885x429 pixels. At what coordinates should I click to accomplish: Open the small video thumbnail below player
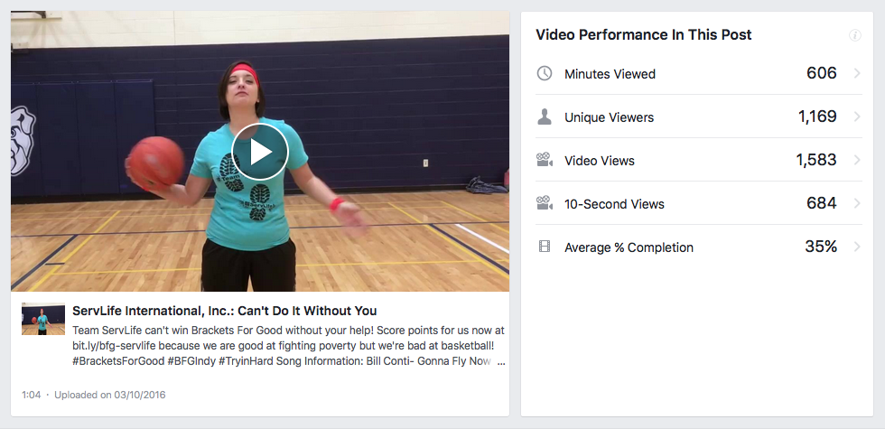pyautogui.click(x=43, y=320)
